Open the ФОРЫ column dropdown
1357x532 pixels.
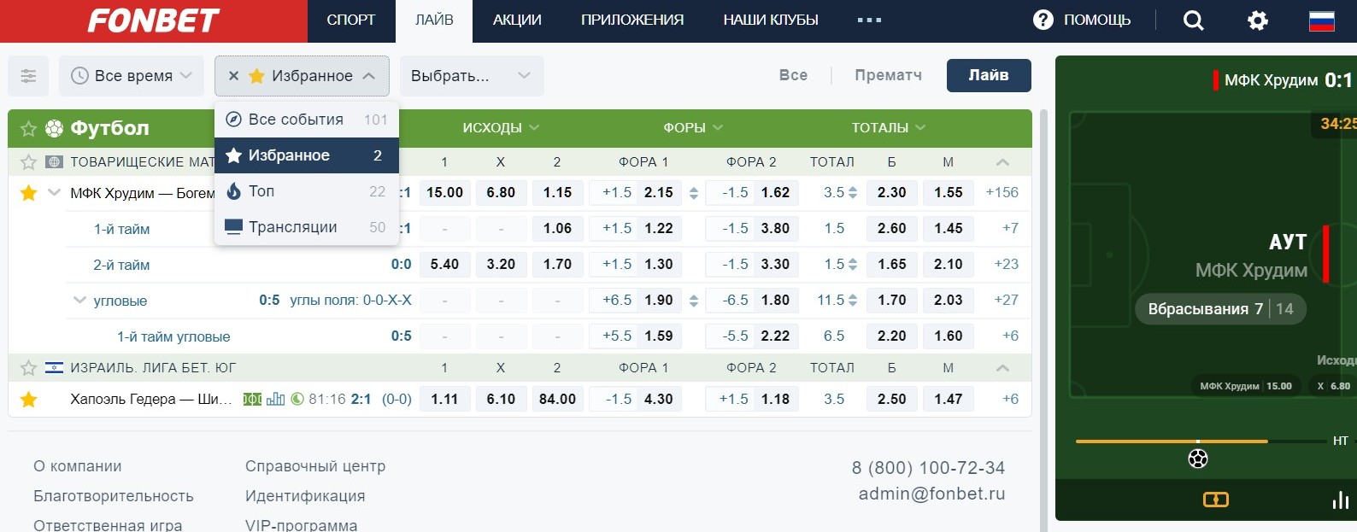(693, 128)
